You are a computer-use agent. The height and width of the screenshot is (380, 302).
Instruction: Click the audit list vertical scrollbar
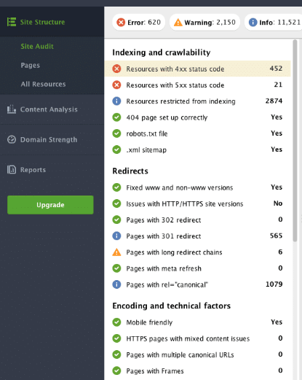(295, 141)
